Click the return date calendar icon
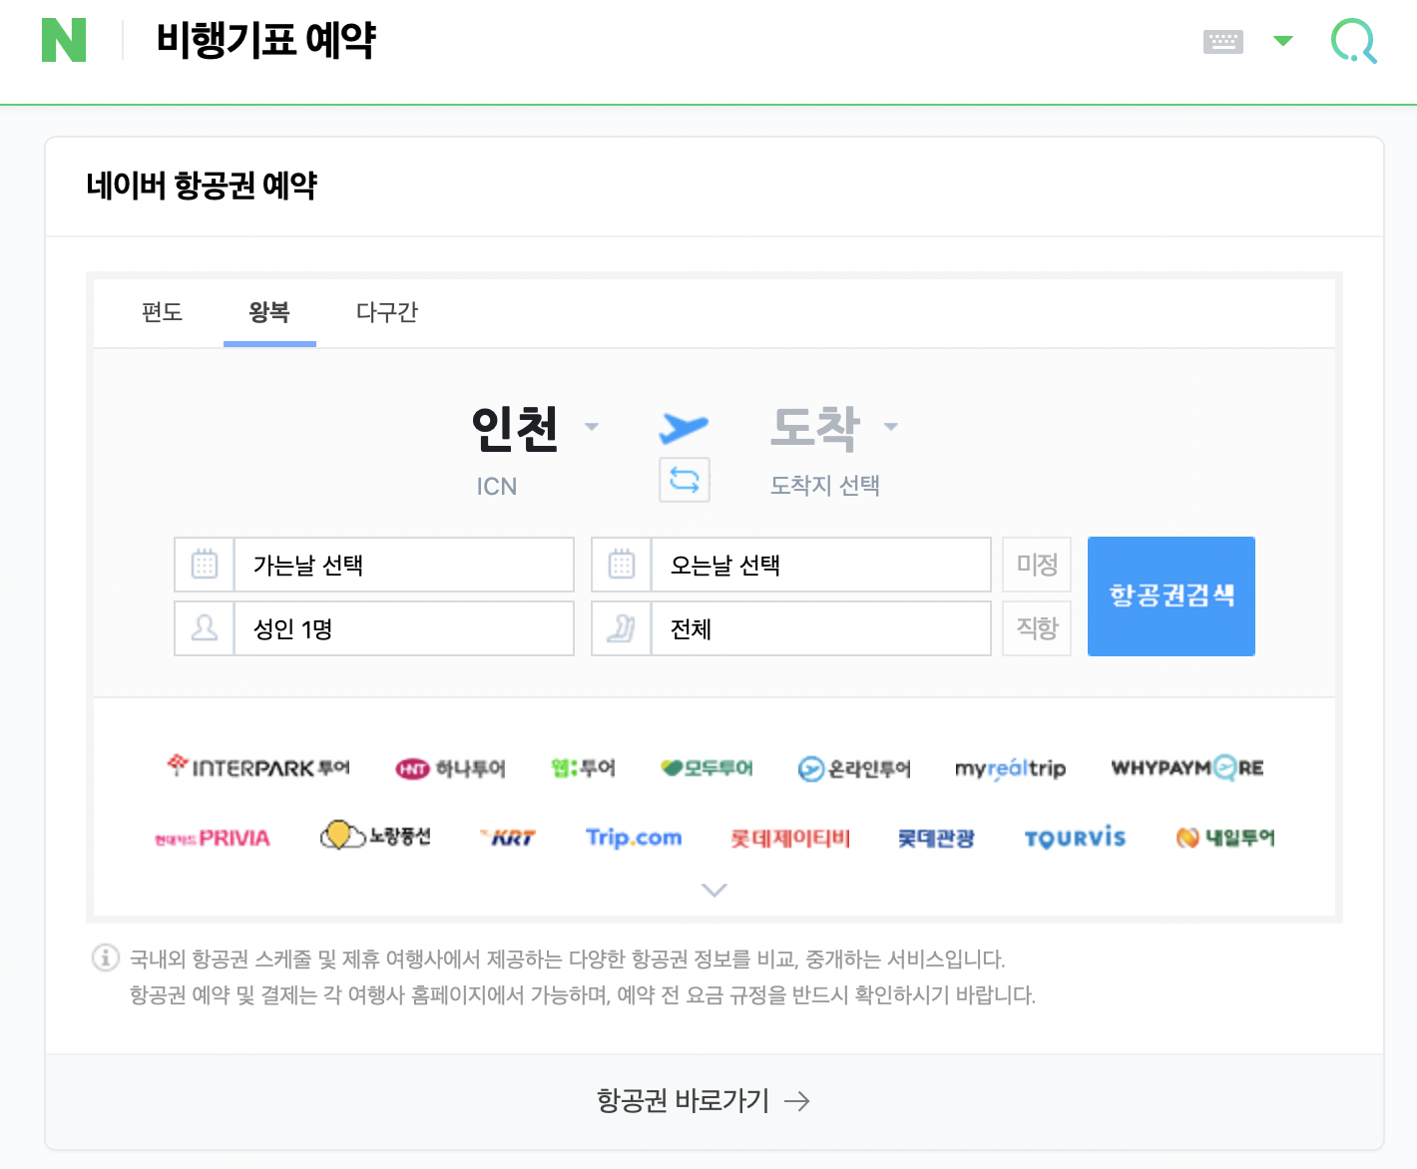Viewport: 1417px width, 1169px height. coord(622,565)
